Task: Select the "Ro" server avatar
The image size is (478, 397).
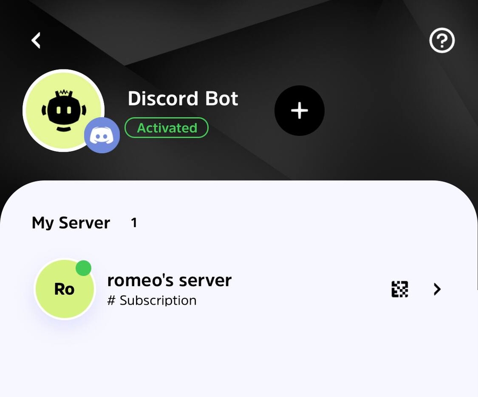Action: 64,290
